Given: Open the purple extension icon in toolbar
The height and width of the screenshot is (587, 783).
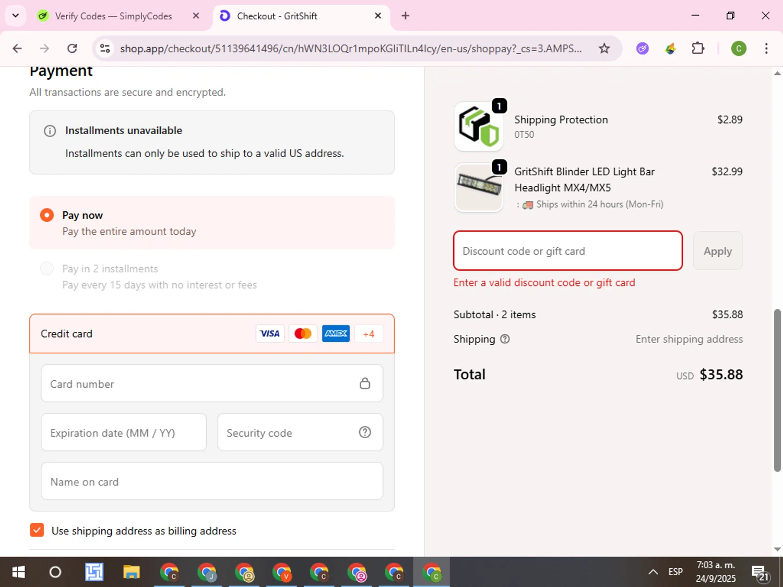Looking at the screenshot, I should 643,49.
